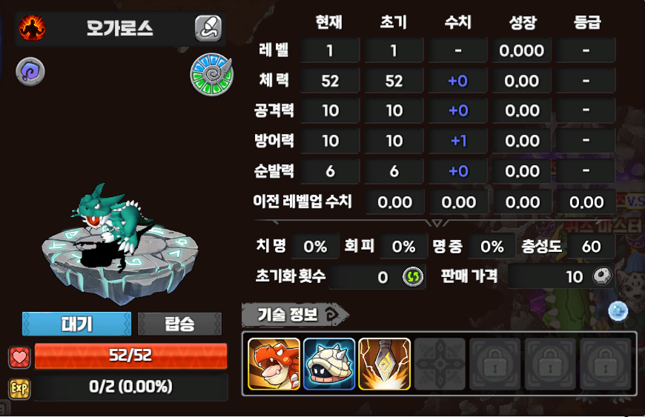
Task: Select the red dinosaur skill icon
Action: coord(274,364)
